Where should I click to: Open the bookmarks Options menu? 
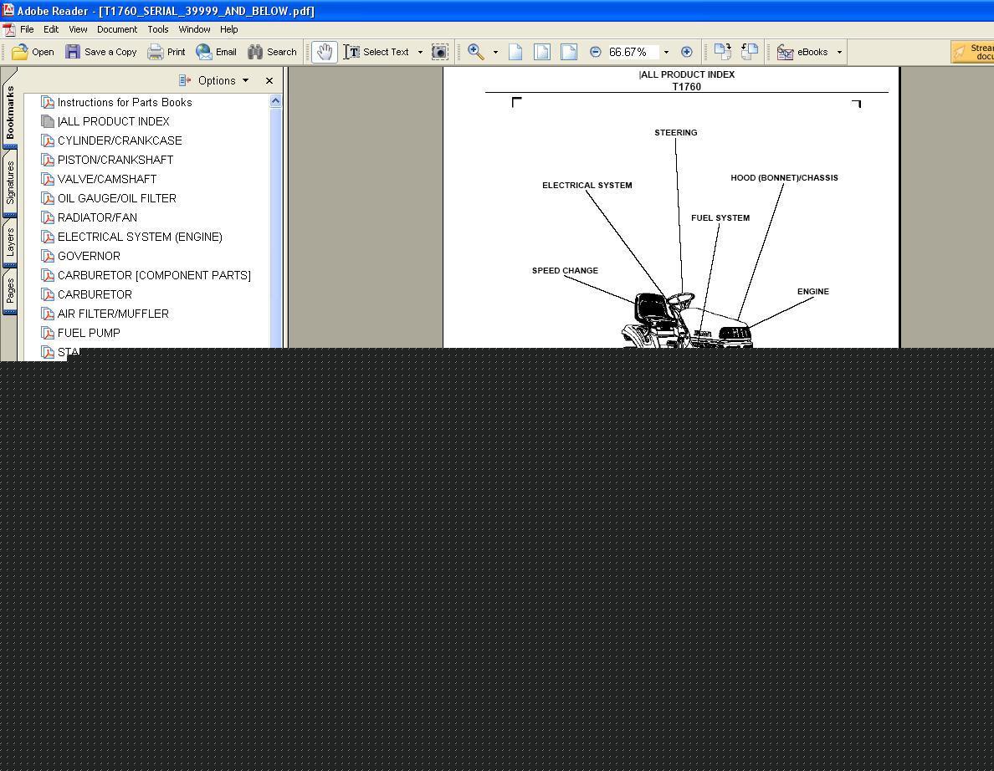click(214, 80)
